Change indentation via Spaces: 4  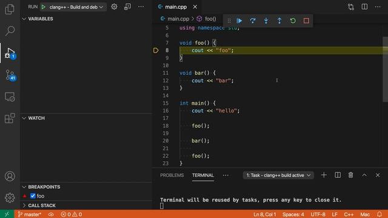click(293, 214)
